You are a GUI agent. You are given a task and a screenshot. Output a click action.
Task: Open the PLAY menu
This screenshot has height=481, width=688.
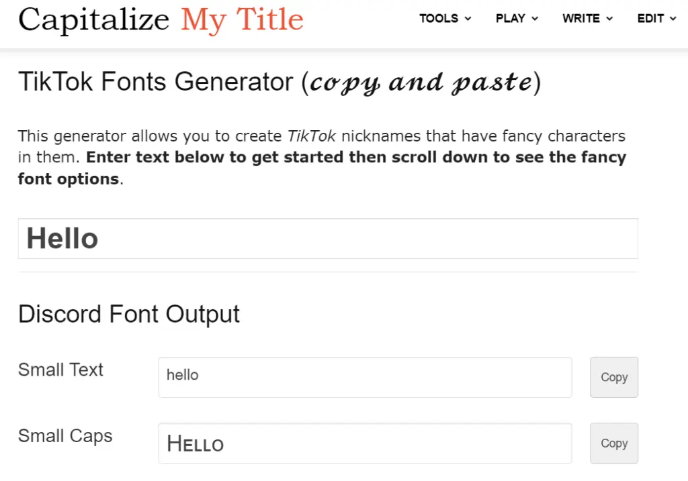click(x=511, y=19)
